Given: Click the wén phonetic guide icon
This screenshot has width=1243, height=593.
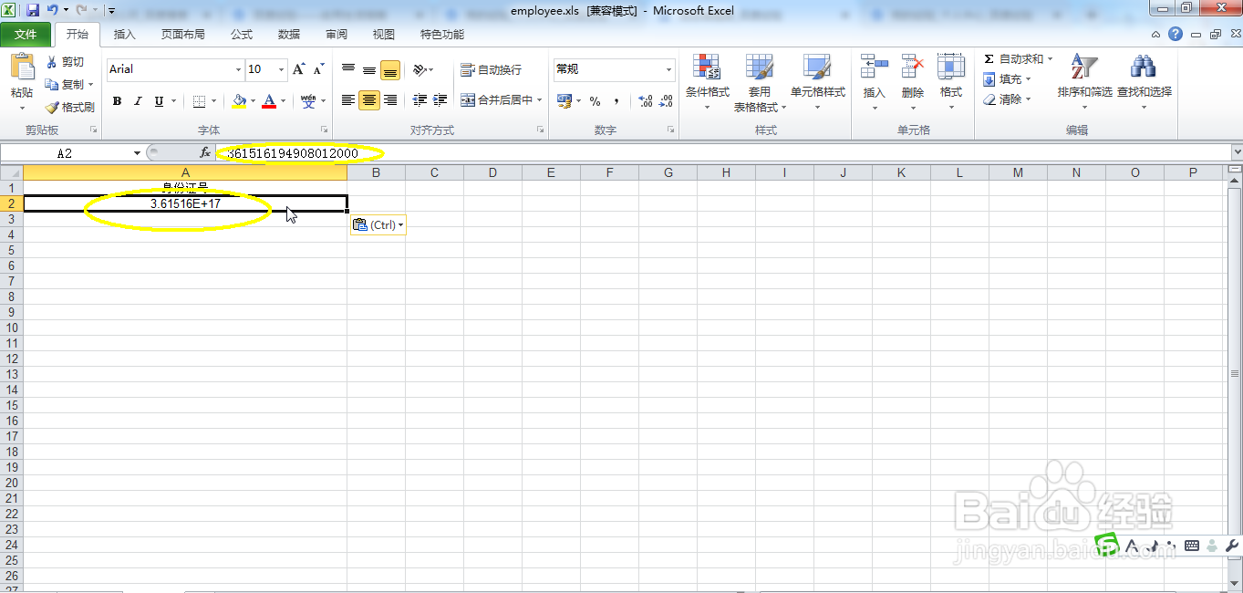Looking at the screenshot, I should pyautogui.click(x=308, y=100).
